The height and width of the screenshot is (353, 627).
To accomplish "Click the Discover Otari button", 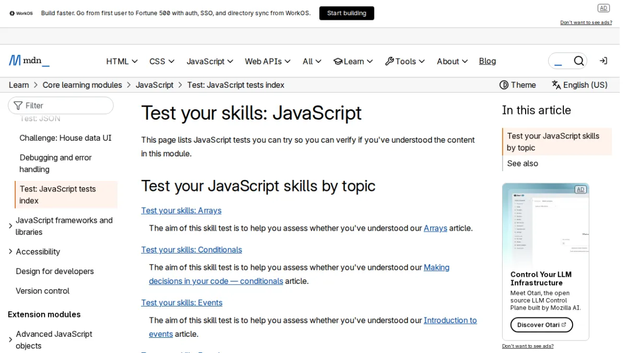I will click(x=541, y=325).
